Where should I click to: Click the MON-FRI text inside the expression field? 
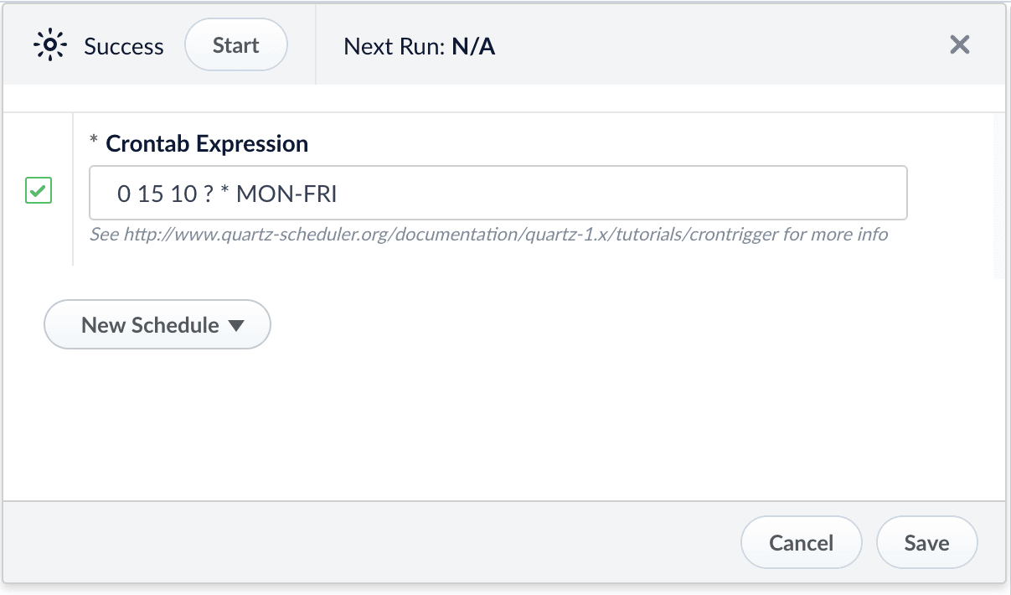pyautogui.click(x=286, y=194)
